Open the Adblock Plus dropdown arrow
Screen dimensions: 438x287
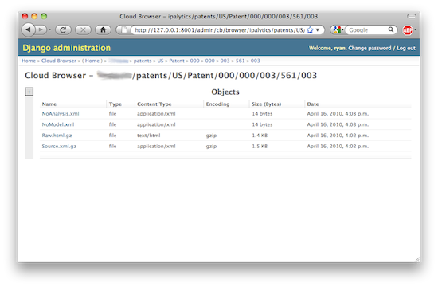[x=415, y=29]
